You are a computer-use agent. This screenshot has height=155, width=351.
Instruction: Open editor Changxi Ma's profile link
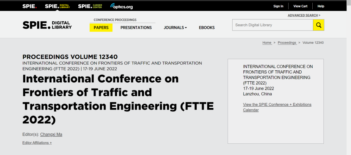point(51,134)
